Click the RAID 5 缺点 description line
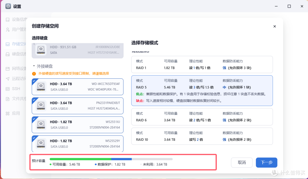308x179 pixels. click(179, 101)
